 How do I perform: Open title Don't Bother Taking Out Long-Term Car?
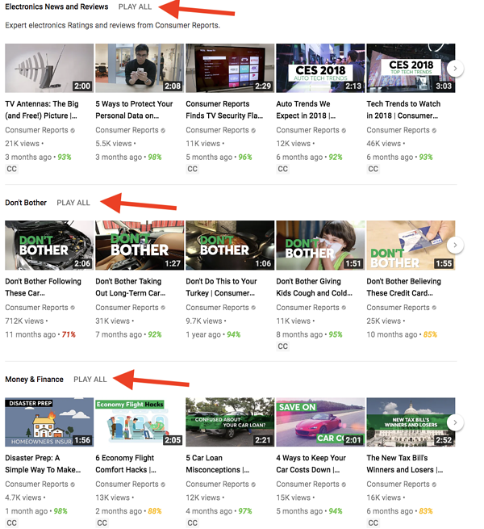coord(131,287)
